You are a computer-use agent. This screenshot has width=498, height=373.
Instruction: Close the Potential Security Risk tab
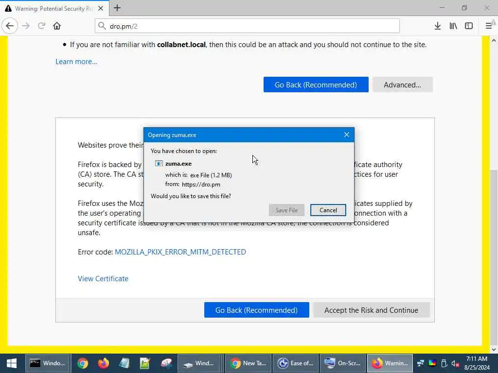[x=101, y=8]
